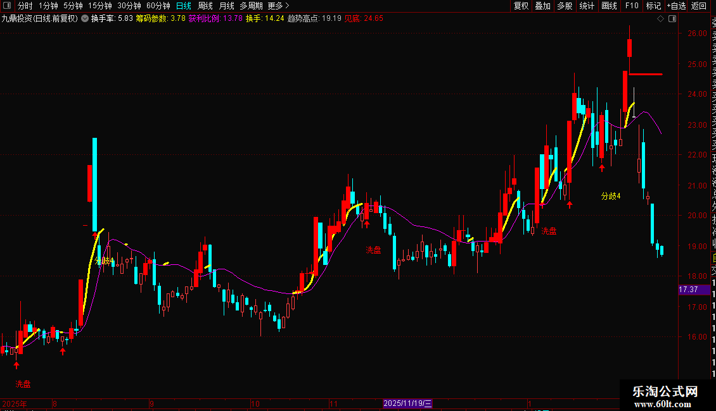Select the 60分钟 period tab
716x411 pixels.
(x=158, y=6)
